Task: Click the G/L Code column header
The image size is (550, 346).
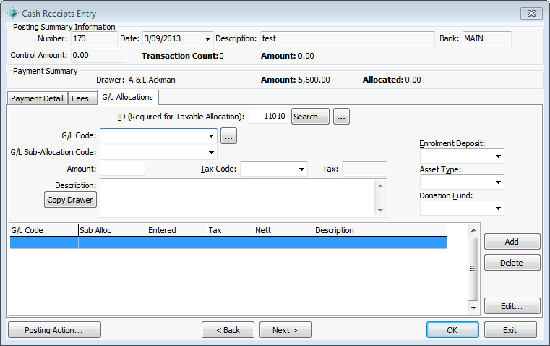Action: coord(44,230)
